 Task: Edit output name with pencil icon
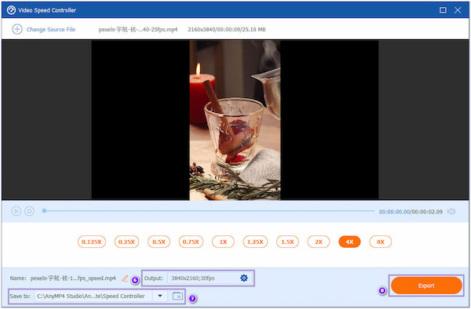click(125, 278)
